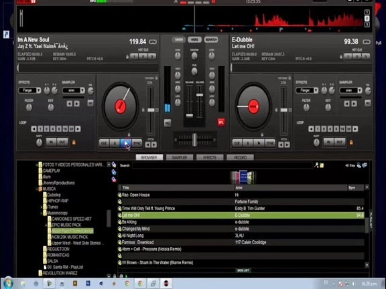
Task: Click the right deck pitch slider handle
Action: (x=284, y=110)
